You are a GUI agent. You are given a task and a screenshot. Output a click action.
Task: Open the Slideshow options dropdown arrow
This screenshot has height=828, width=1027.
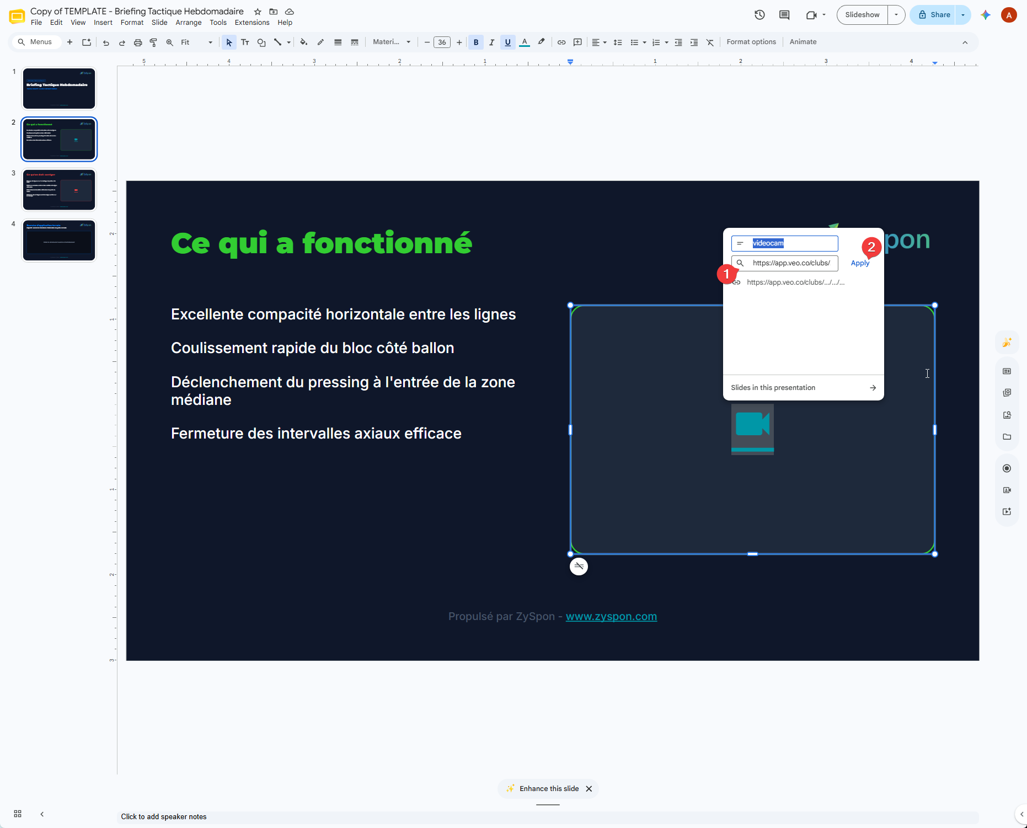(896, 15)
